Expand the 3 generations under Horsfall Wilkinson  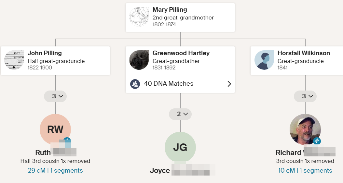click(x=305, y=96)
